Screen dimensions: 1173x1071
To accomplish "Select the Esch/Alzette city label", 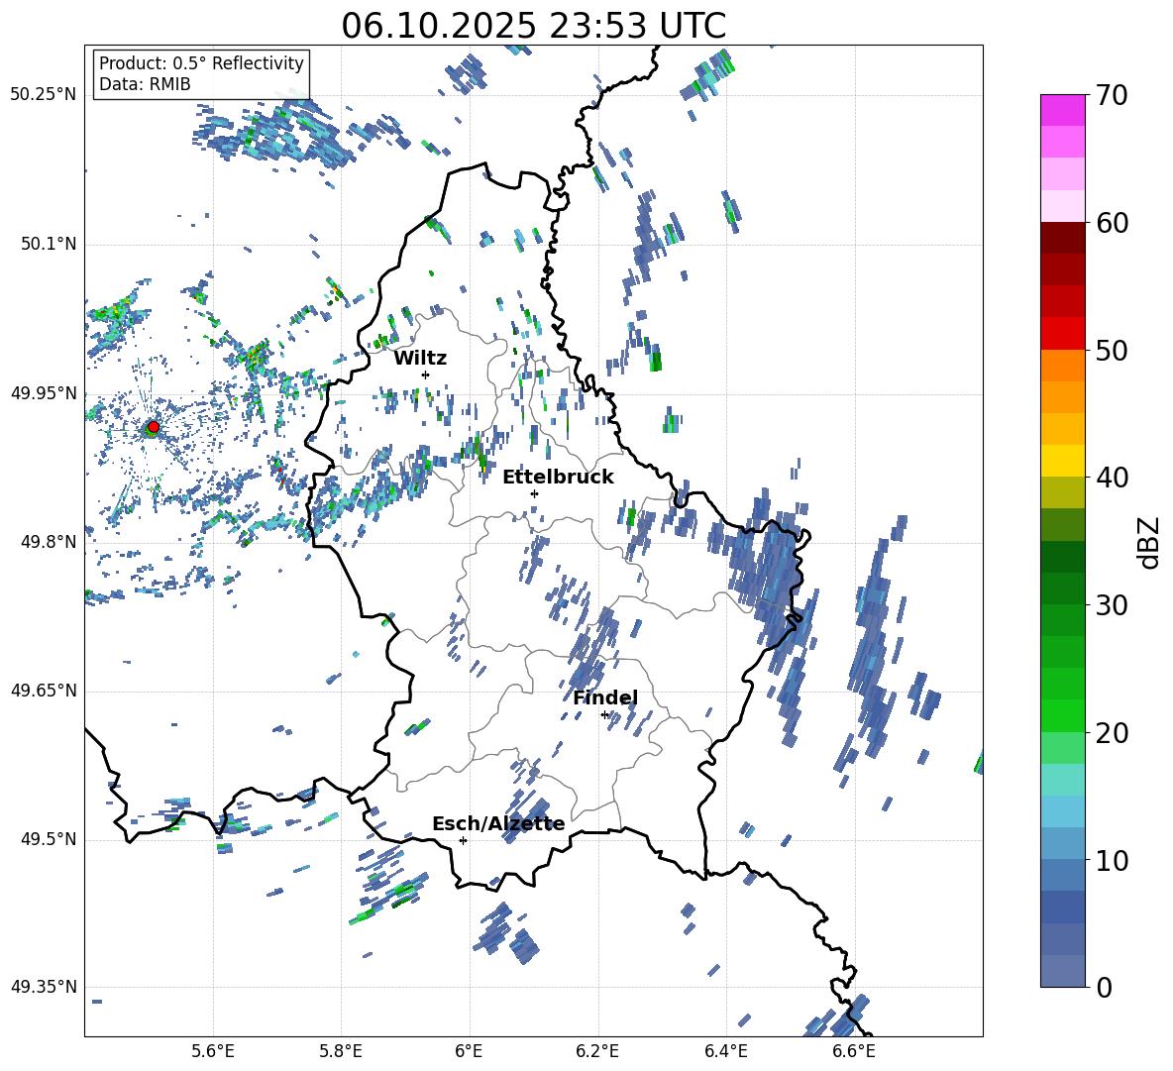I will click(498, 823).
